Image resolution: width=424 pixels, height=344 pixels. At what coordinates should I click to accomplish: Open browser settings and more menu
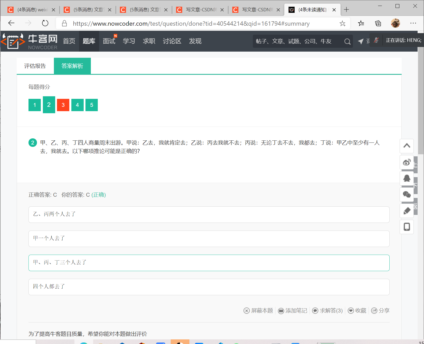pyautogui.click(x=413, y=23)
